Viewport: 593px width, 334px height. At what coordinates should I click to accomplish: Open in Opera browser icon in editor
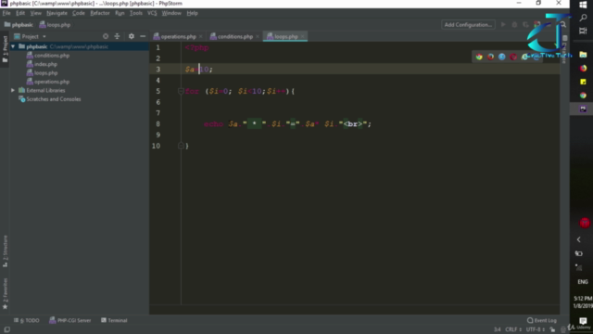click(513, 57)
